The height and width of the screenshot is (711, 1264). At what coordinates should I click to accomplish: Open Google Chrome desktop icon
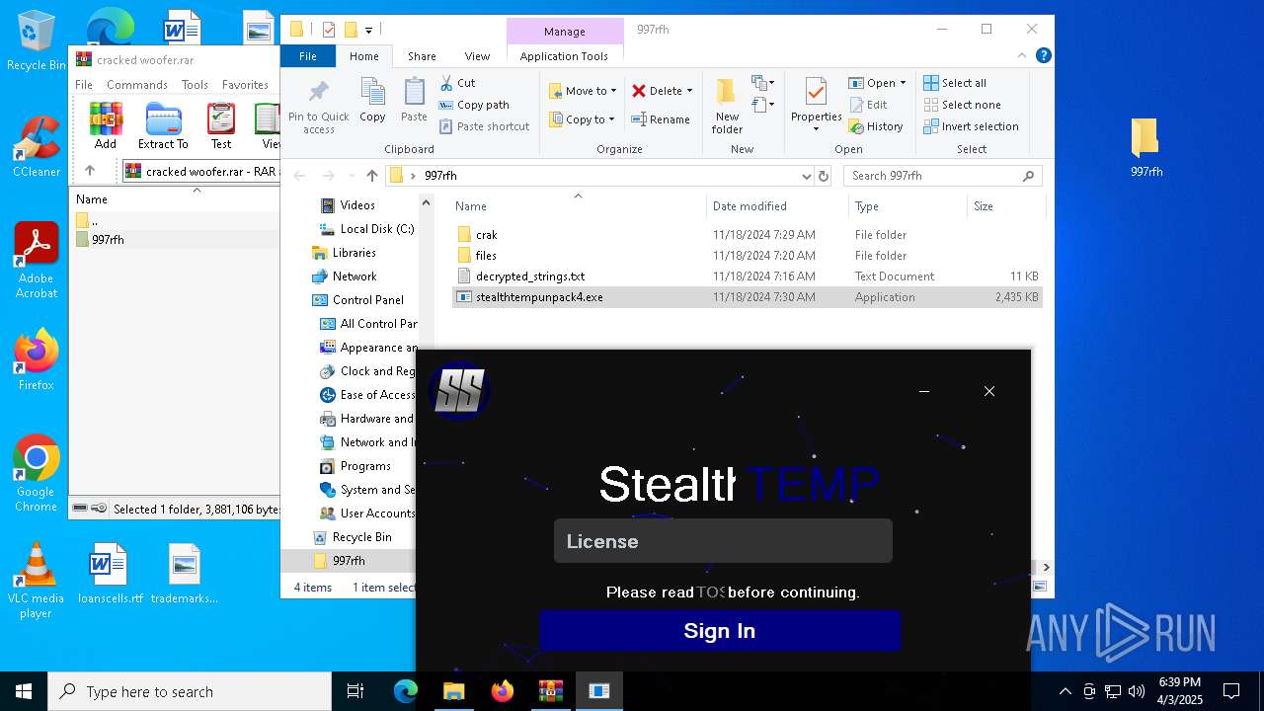tap(36, 474)
